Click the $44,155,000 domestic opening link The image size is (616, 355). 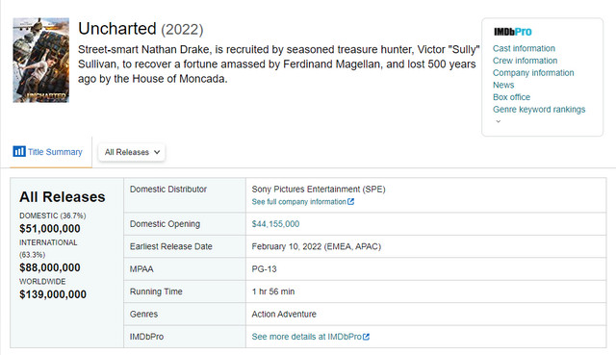(x=275, y=224)
